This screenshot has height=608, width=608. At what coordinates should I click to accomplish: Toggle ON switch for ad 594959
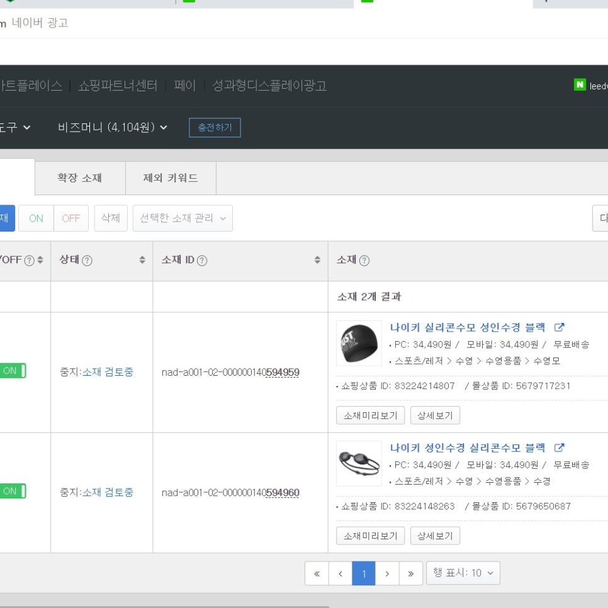pyautogui.click(x=13, y=371)
